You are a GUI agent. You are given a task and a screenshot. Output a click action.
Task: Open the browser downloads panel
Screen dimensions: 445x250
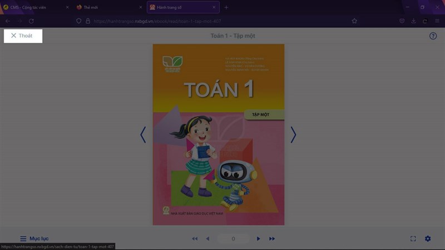point(413,21)
